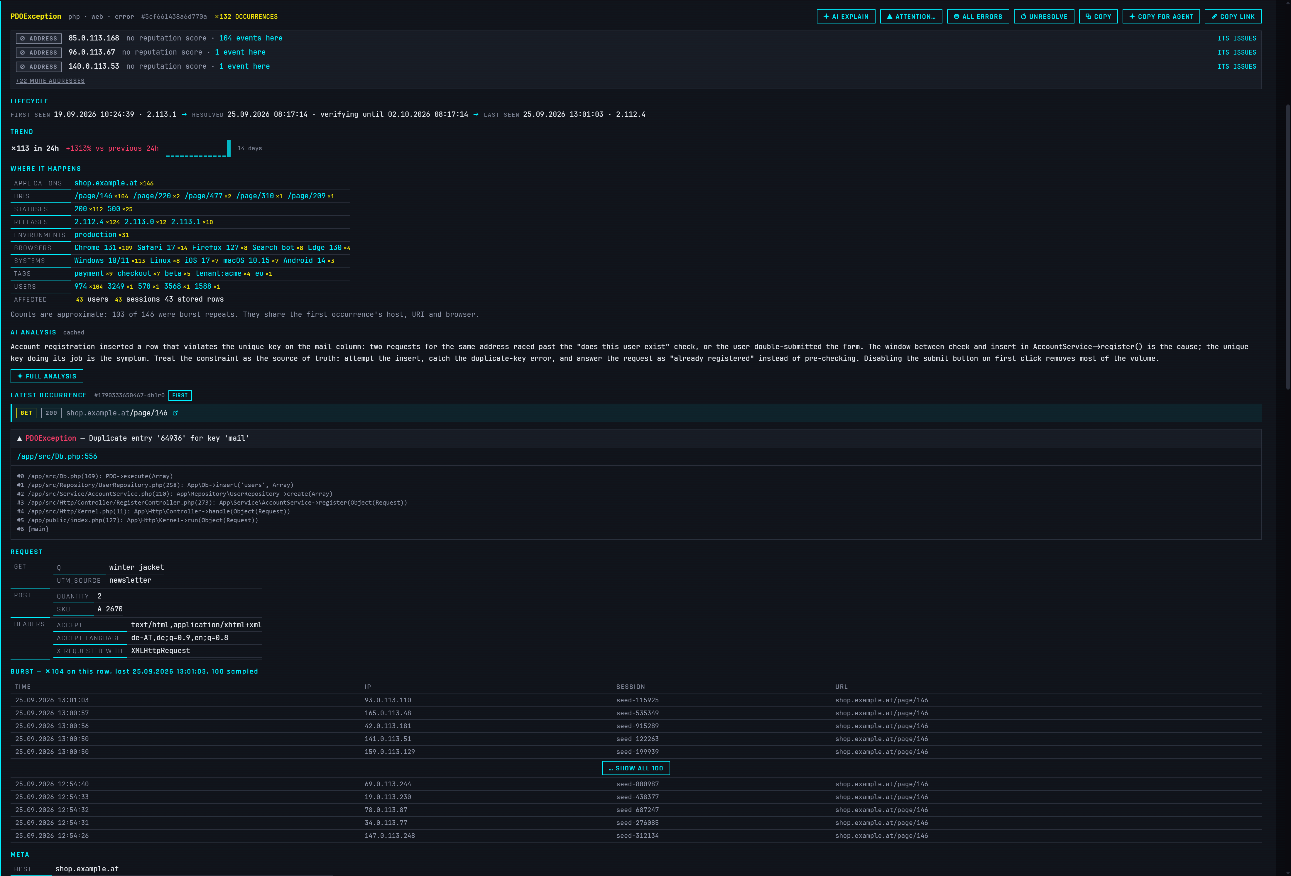Open 'Its issues' for 140.0.113.53
The image size is (1291, 876).
click(x=1236, y=66)
